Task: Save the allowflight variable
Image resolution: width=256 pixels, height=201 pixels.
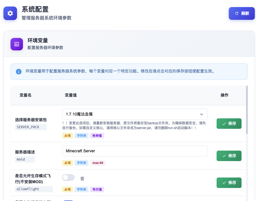Action: tap(229, 183)
